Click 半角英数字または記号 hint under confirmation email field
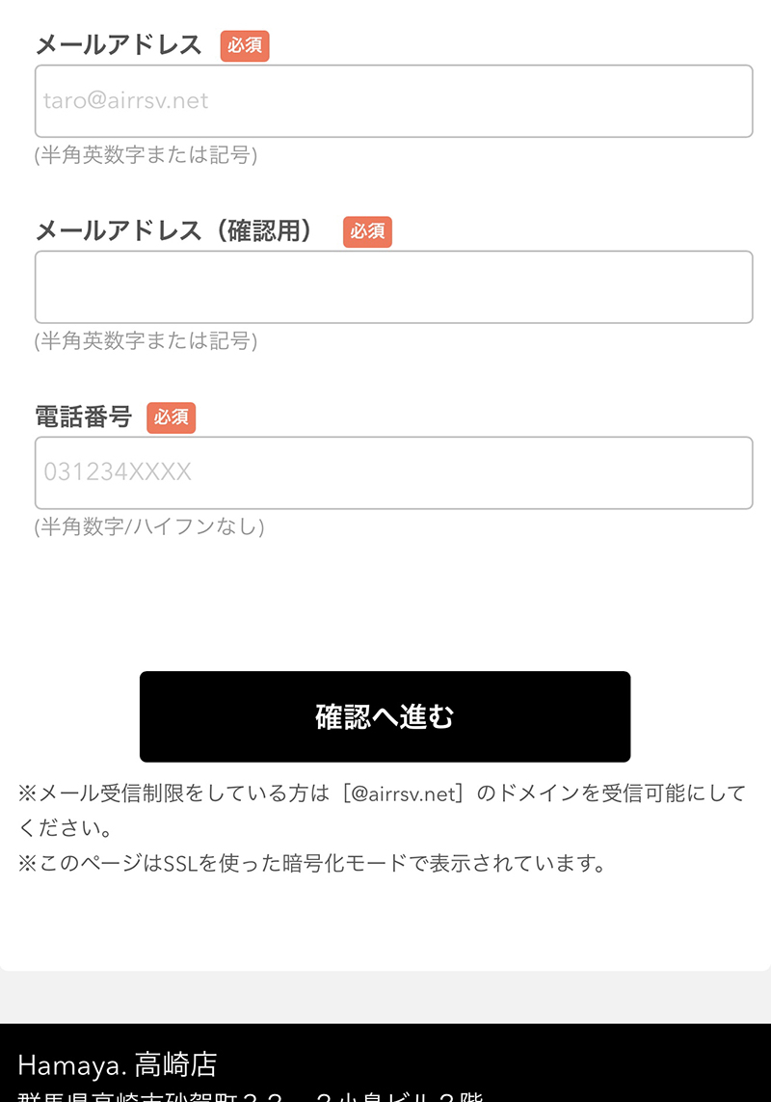771x1102 pixels. pyautogui.click(x=146, y=341)
